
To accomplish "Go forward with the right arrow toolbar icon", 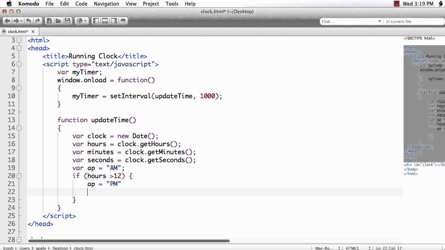I will [x=16, y=21].
